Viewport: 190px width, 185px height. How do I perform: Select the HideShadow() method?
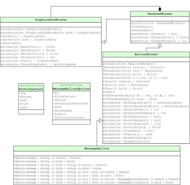point(142,27)
